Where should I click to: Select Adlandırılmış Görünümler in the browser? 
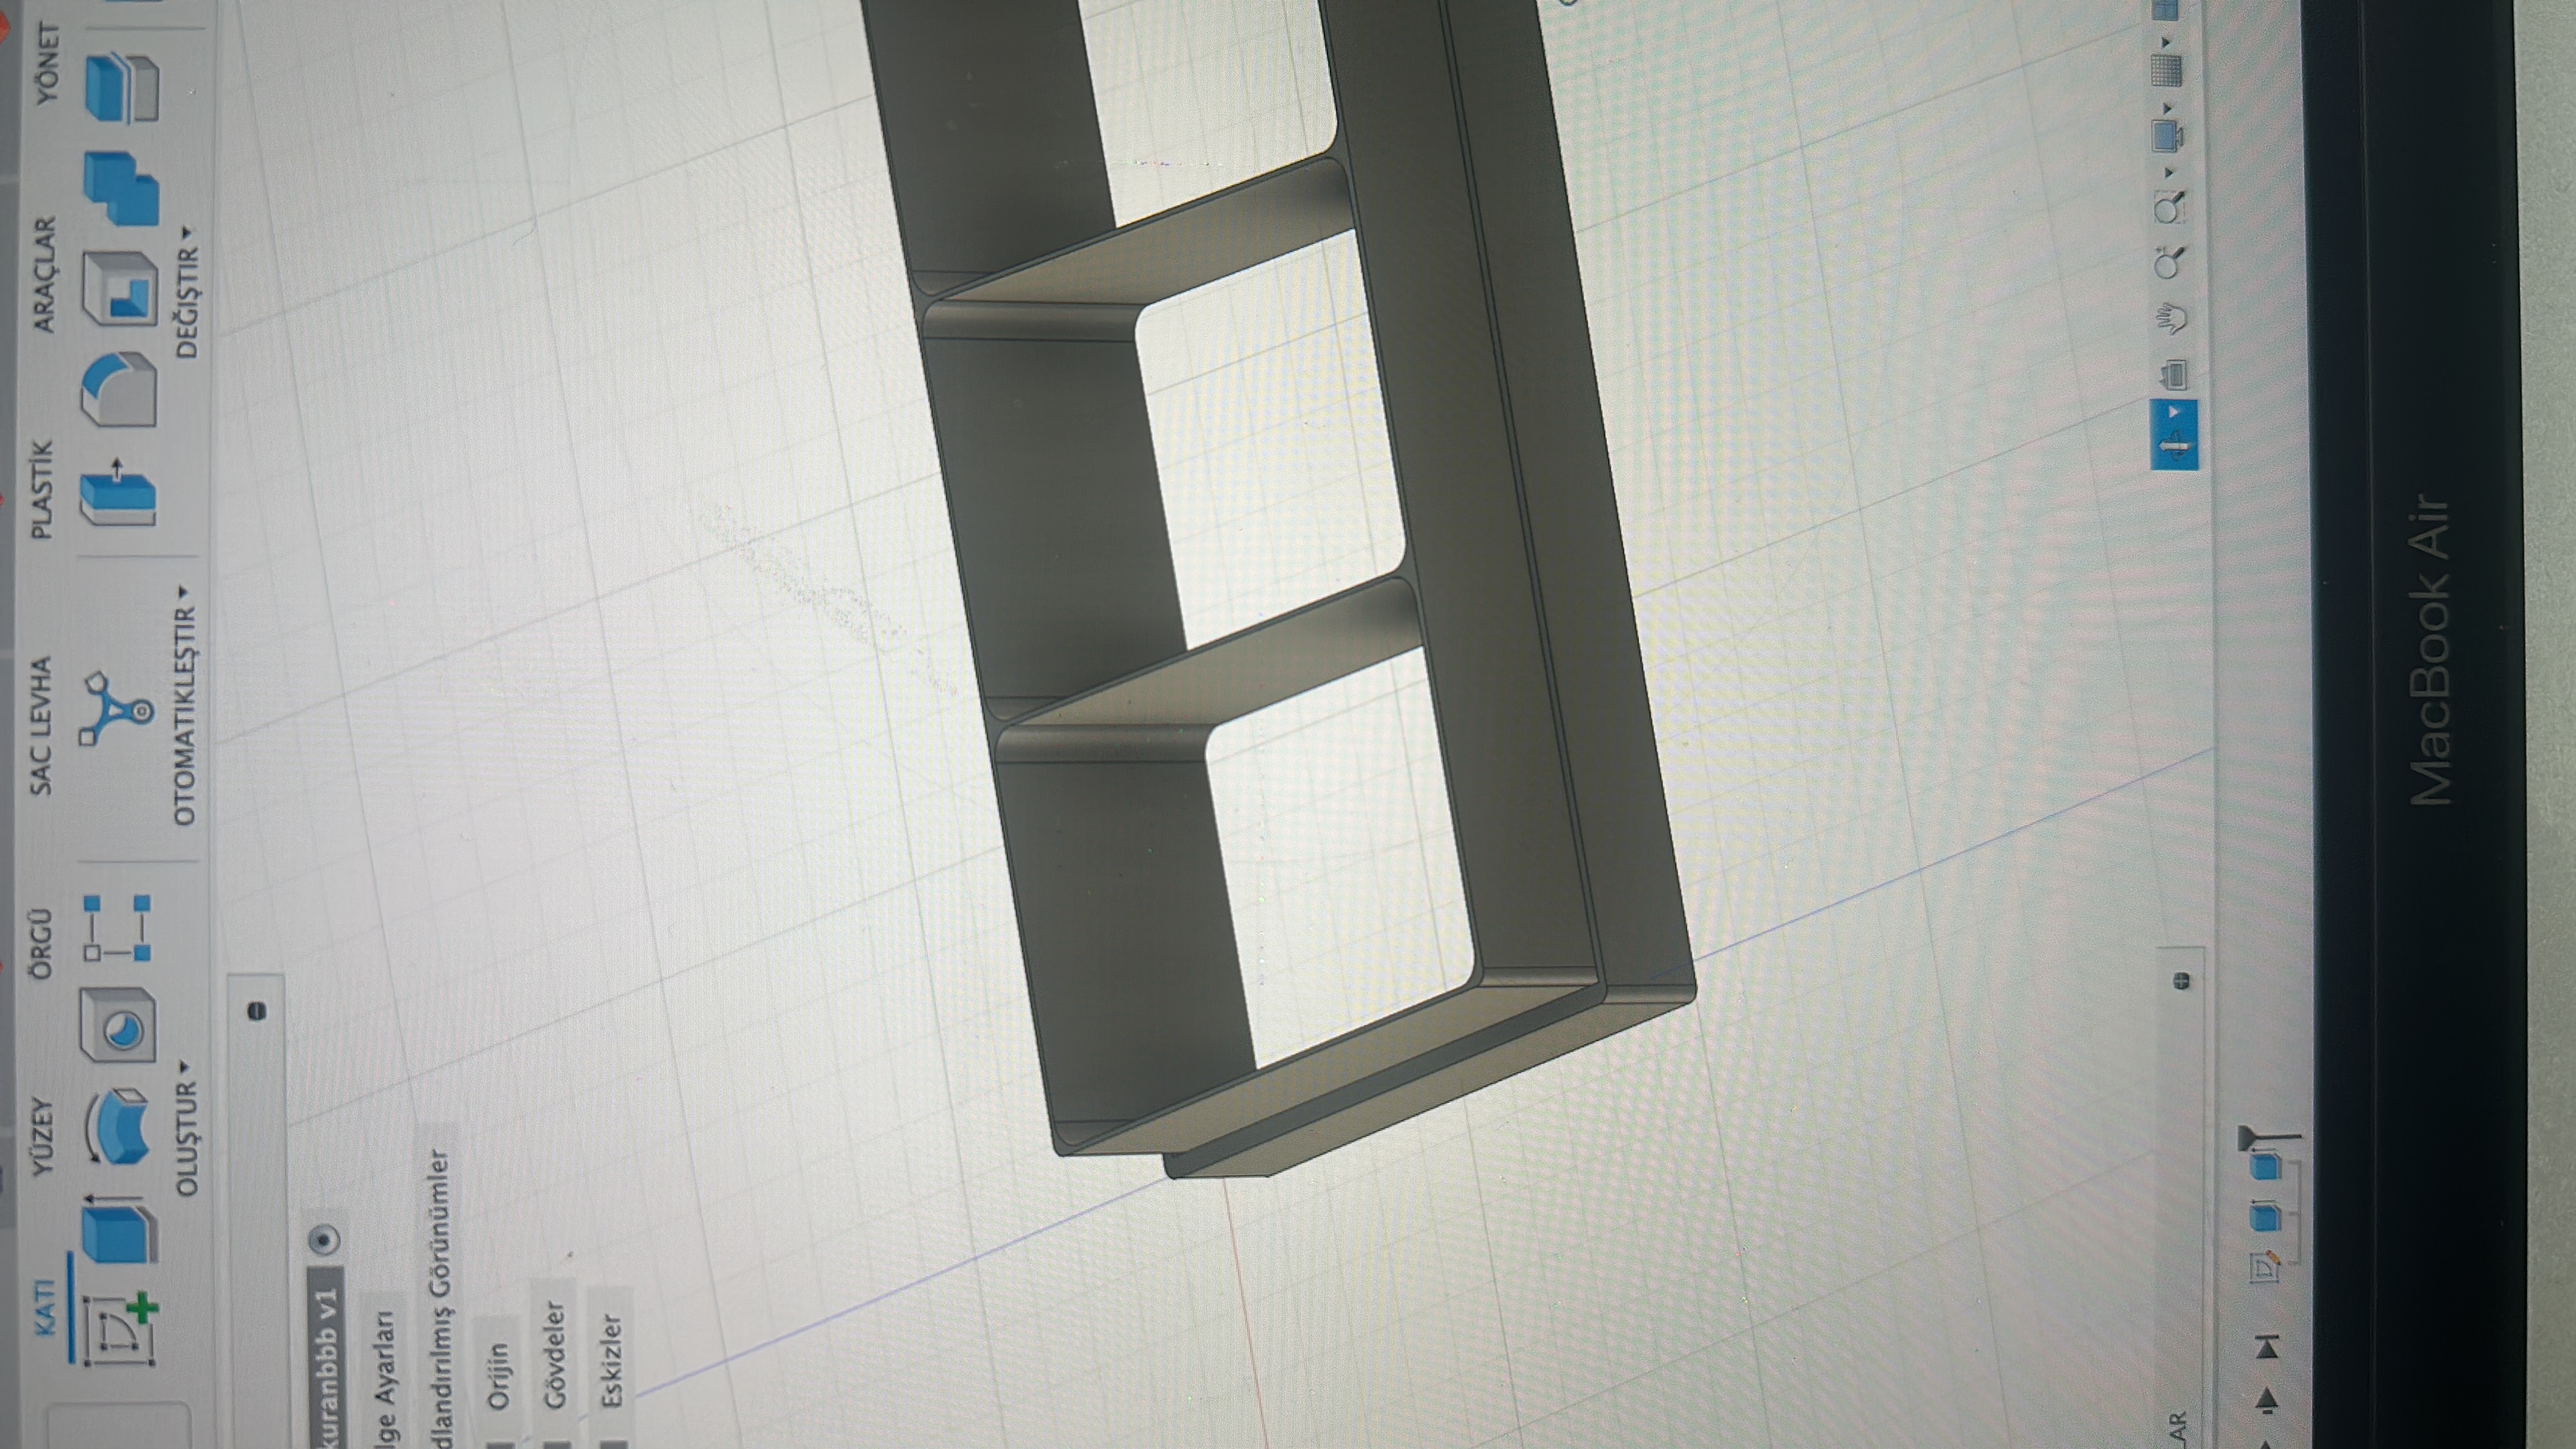tap(441, 1298)
